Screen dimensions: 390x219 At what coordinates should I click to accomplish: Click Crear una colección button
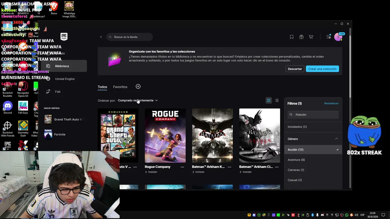[x=322, y=69]
